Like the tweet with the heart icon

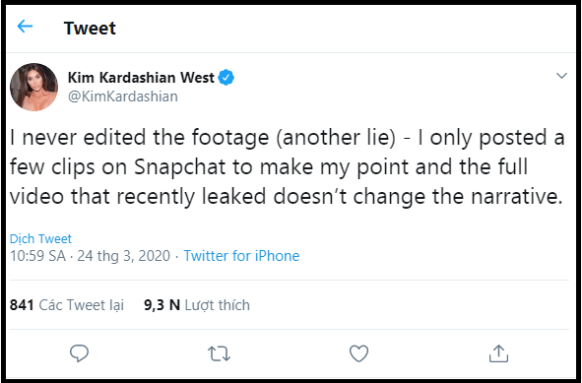point(358,353)
